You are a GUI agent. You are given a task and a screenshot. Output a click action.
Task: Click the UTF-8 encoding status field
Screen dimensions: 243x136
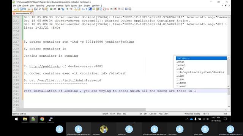click(x=206, y=114)
